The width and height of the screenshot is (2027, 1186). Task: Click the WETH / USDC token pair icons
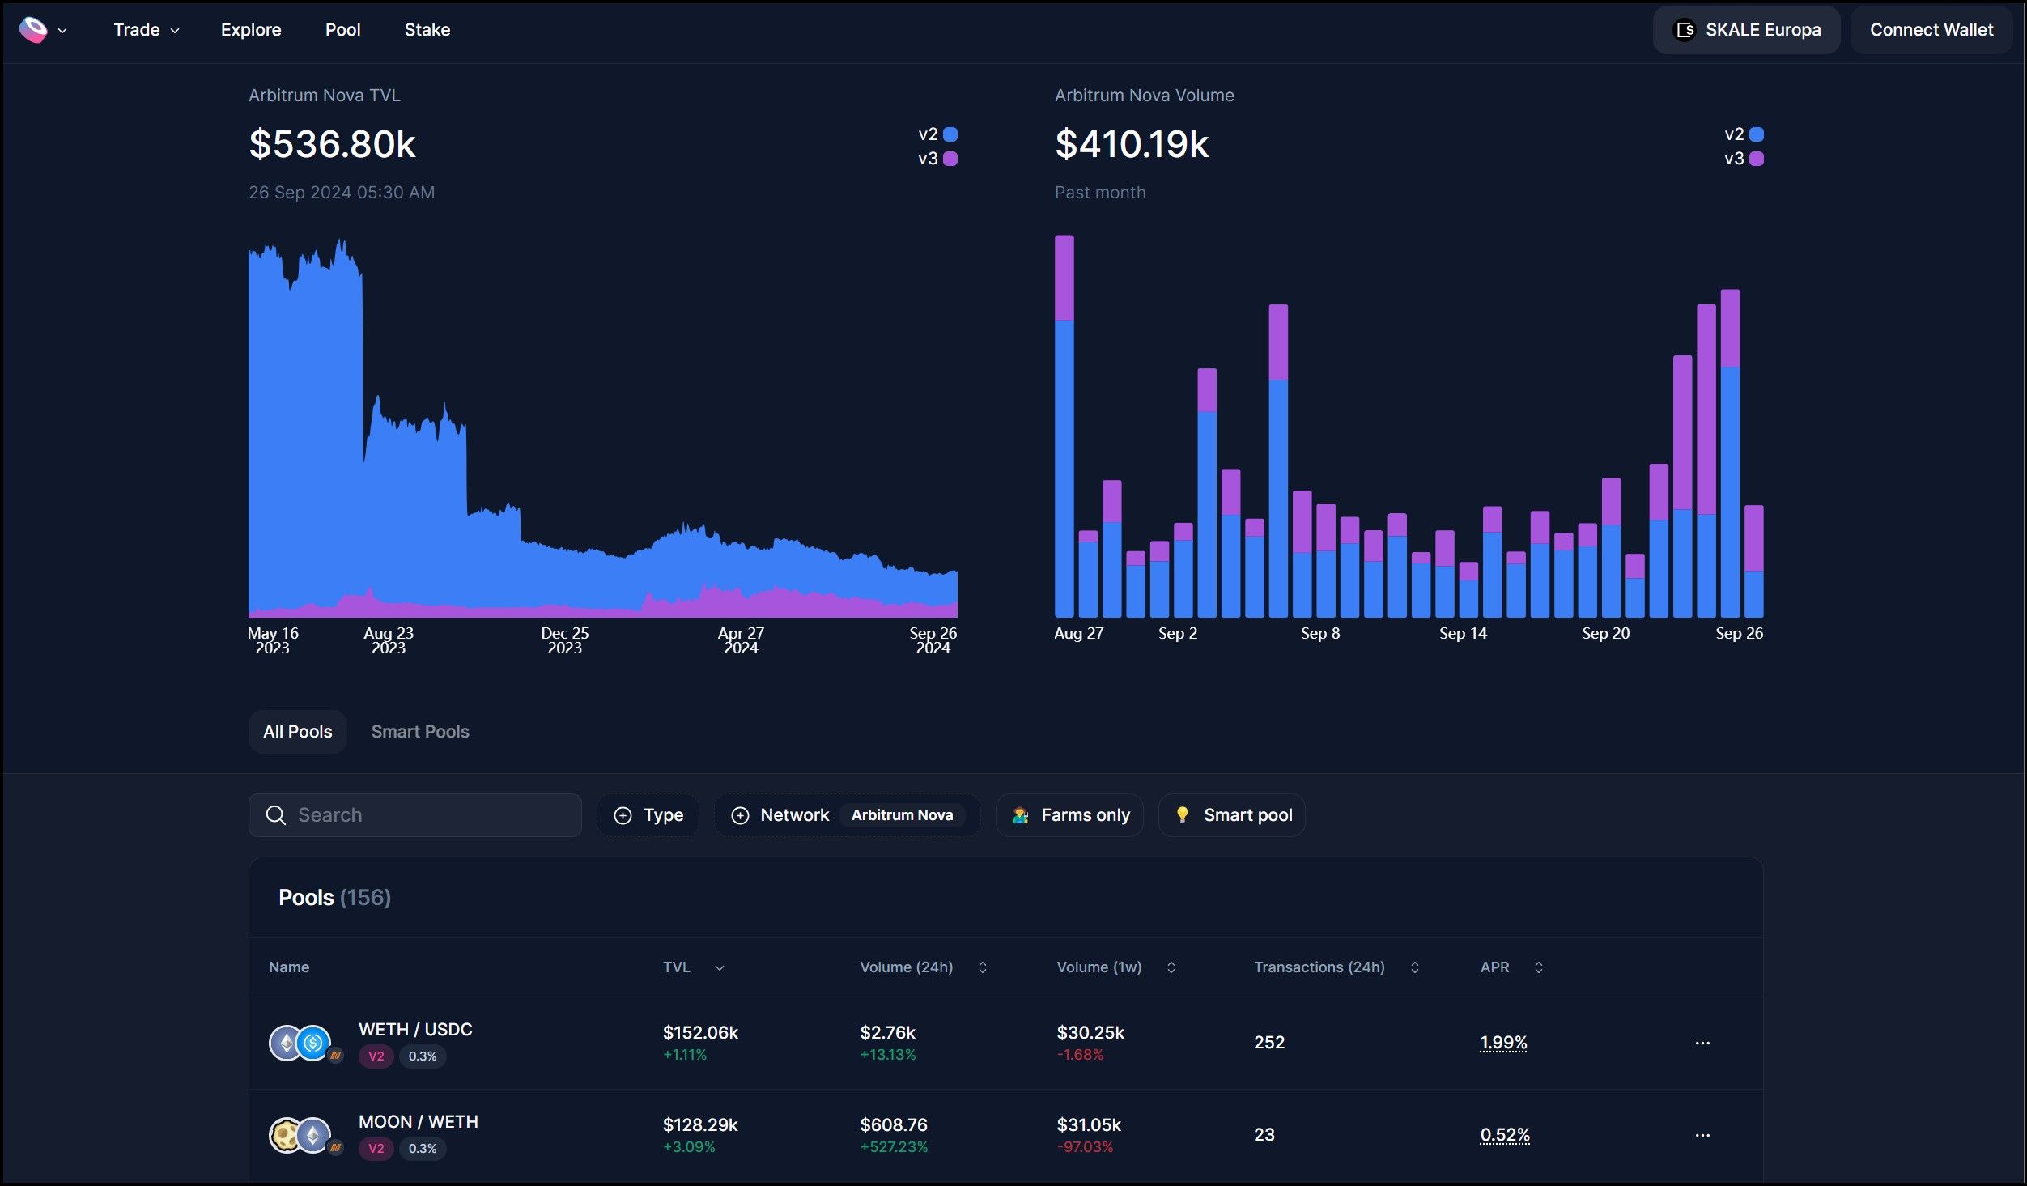300,1043
